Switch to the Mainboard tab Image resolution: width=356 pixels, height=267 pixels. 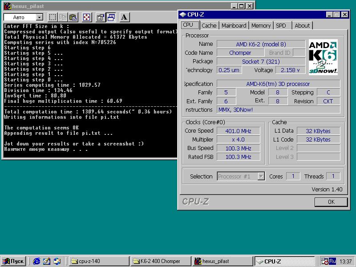click(234, 25)
